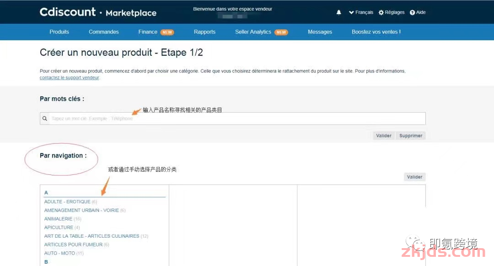Open the Aide help icon
This screenshot has width=494, height=266.
[x=418, y=12]
